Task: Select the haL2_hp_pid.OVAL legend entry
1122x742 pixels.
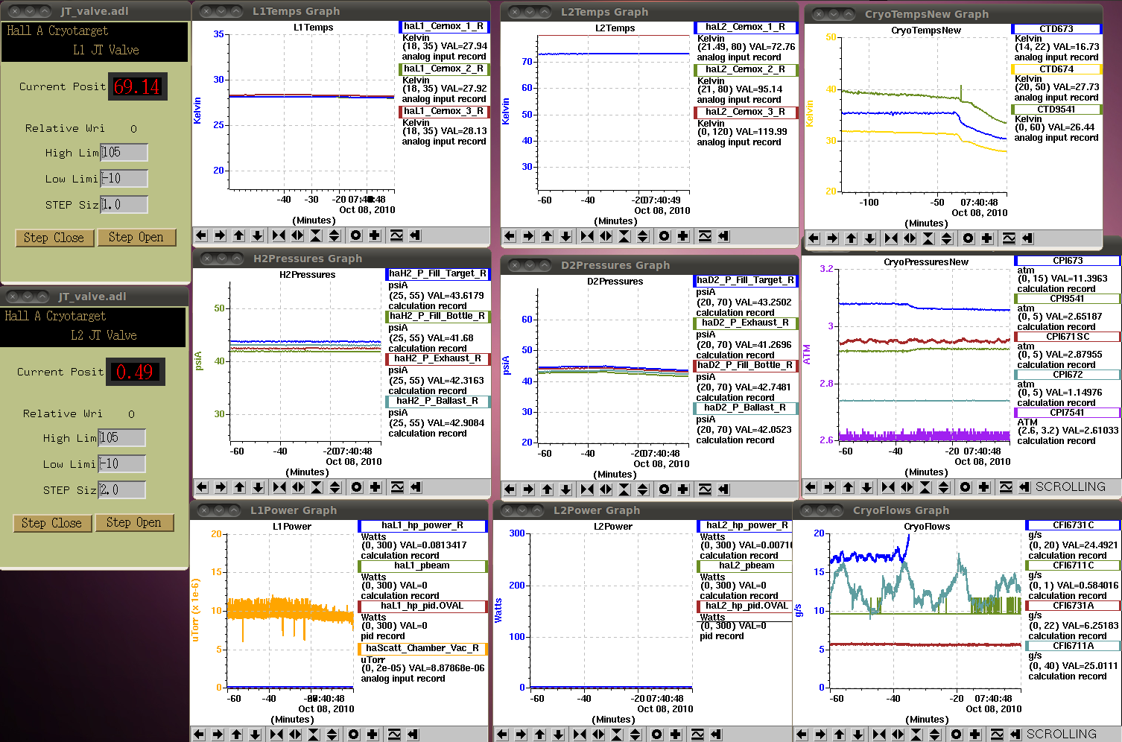Action: coord(745,606)
